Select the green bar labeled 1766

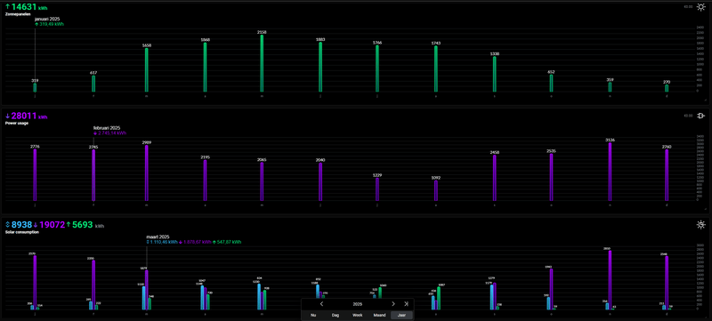[376, 68]
